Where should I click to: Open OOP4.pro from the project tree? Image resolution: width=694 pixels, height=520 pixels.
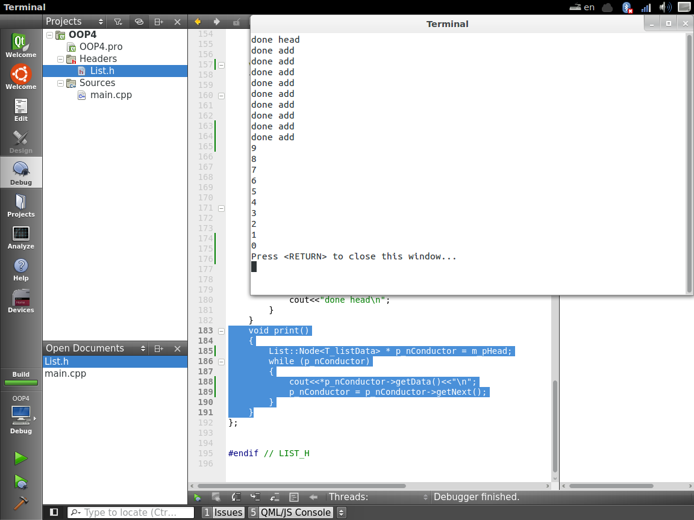pyautogui.click(x=101, y=47)
